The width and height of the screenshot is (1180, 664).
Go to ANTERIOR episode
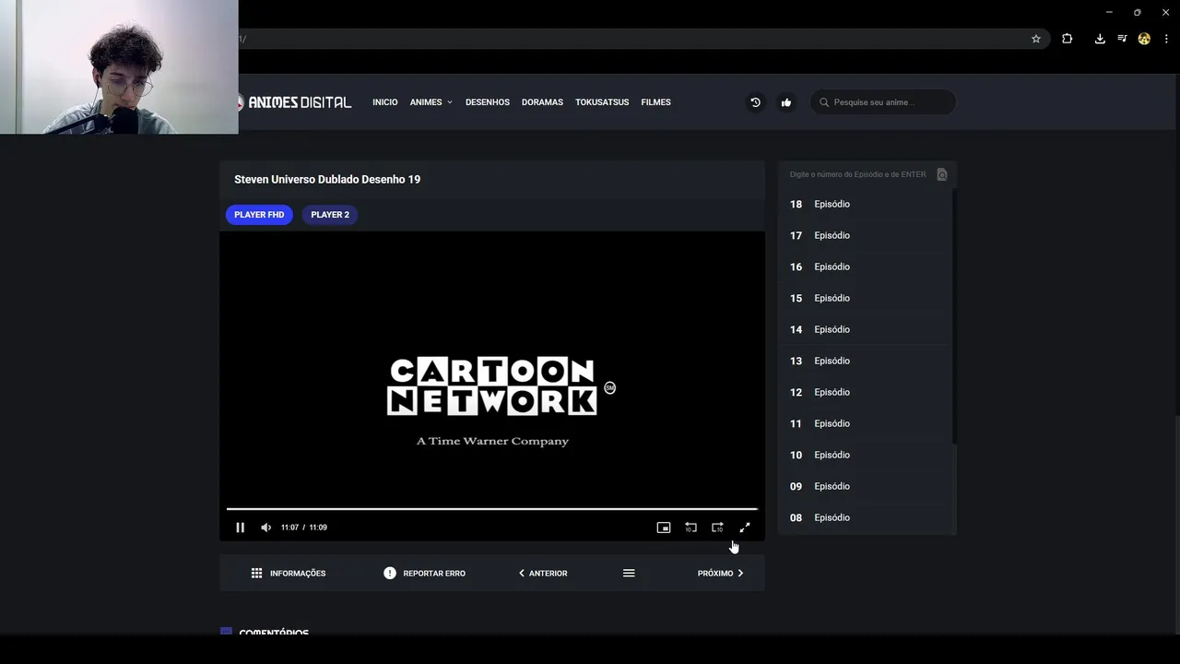(x=543, y=574)
